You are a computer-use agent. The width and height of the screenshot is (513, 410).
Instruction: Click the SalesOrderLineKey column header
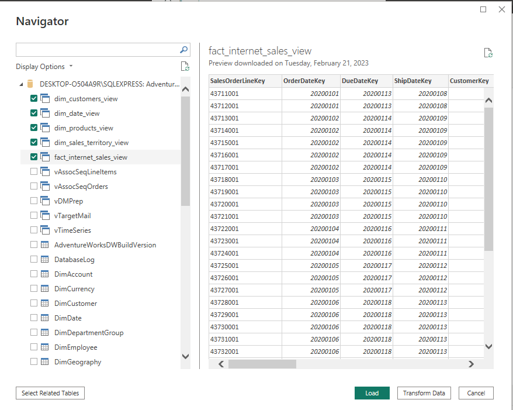245,81
